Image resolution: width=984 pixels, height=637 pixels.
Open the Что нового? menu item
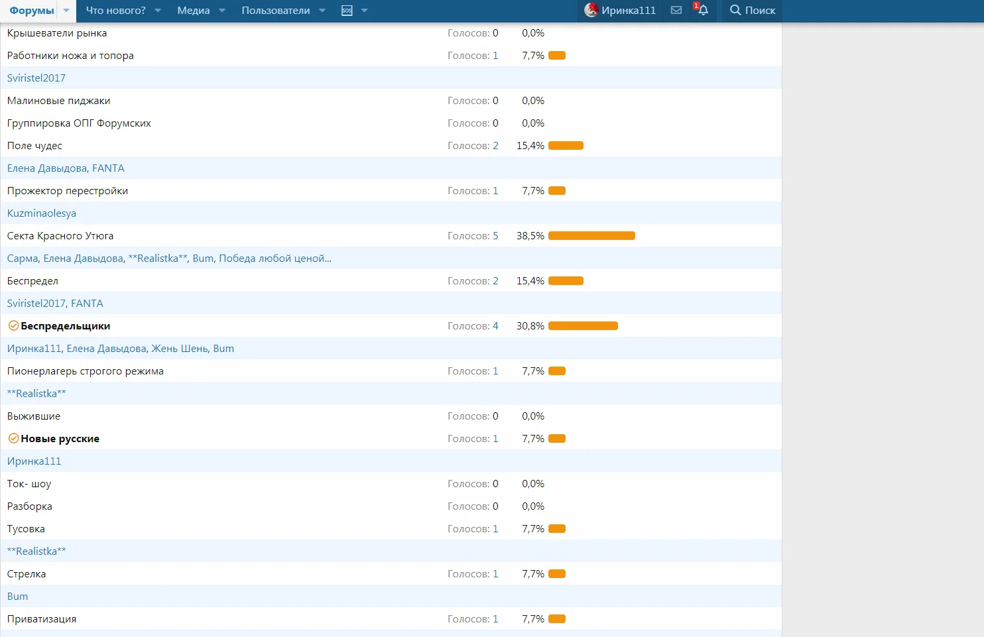(x=116, y=11)
